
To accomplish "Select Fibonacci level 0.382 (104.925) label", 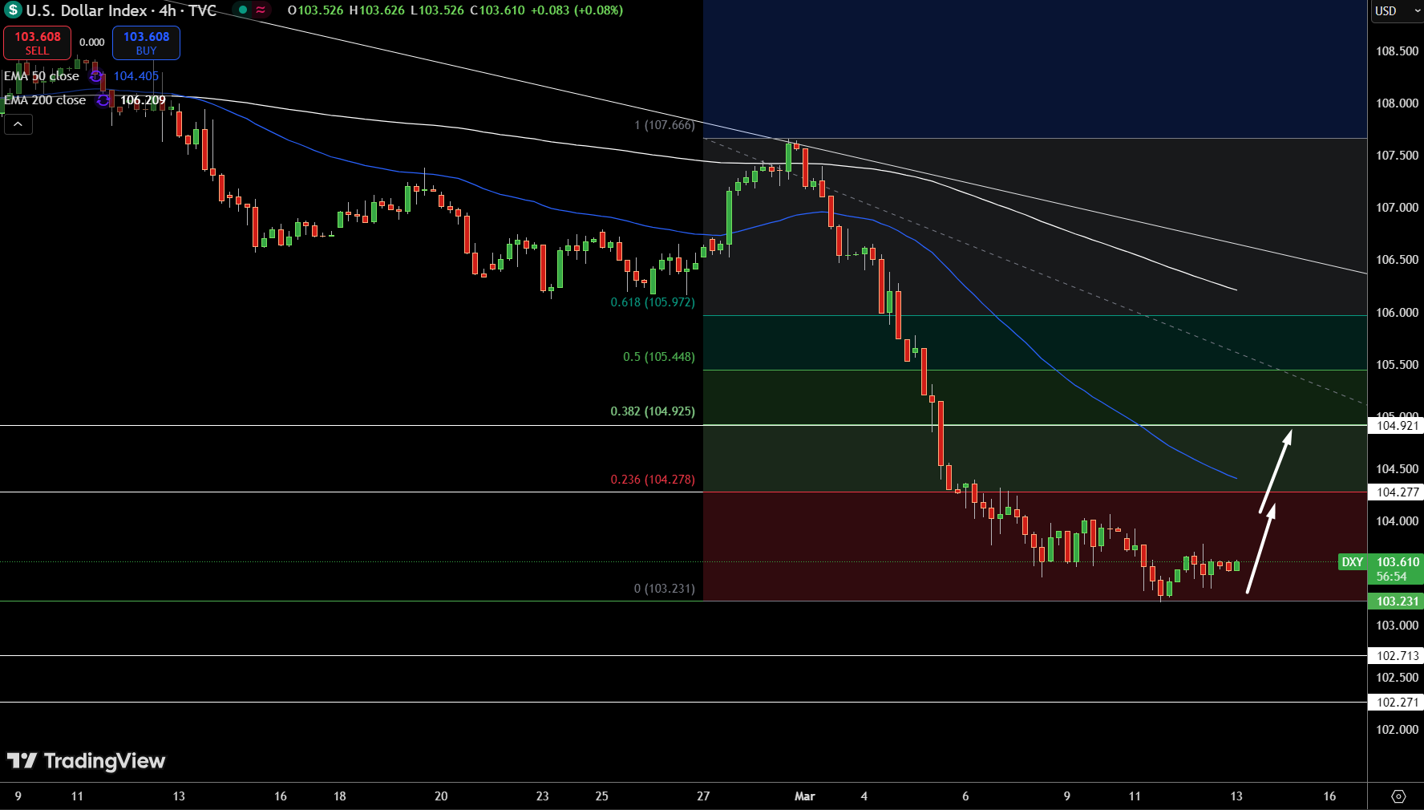I will coord(653,411).
